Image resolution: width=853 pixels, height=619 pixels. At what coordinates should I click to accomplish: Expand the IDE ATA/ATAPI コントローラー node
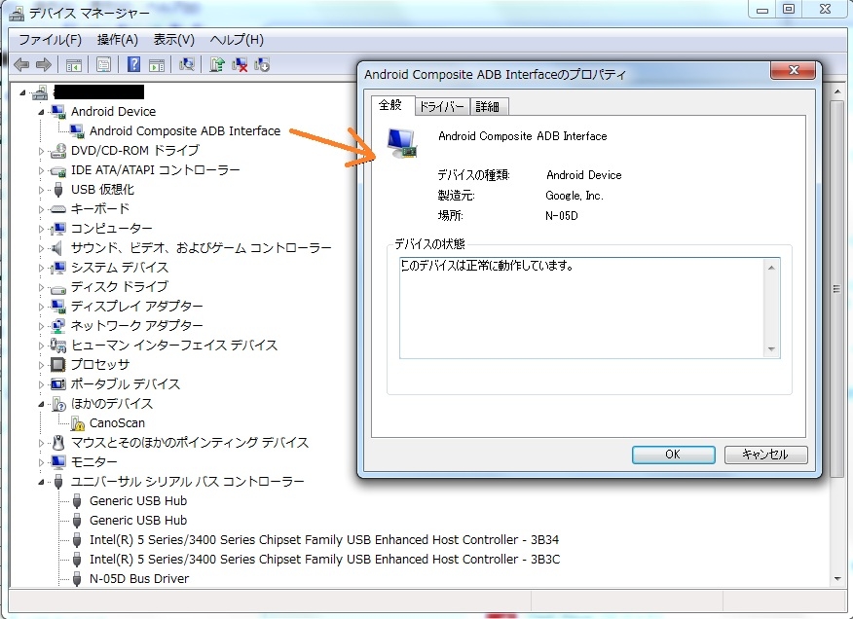pyautogui.click(x=41, y=170)
